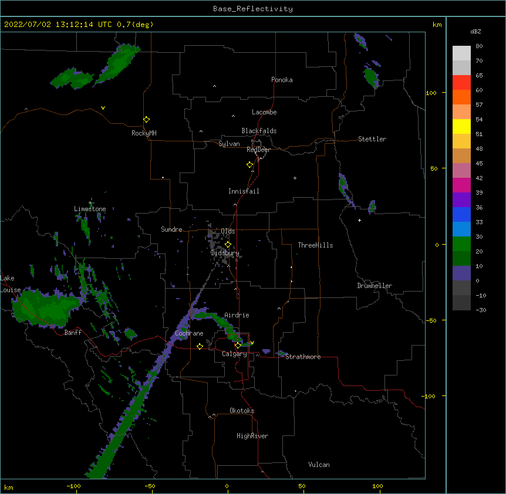Click the yellow diamond marker west of Calgary
This screenshot has height=494, width=506.
[200, 346]
